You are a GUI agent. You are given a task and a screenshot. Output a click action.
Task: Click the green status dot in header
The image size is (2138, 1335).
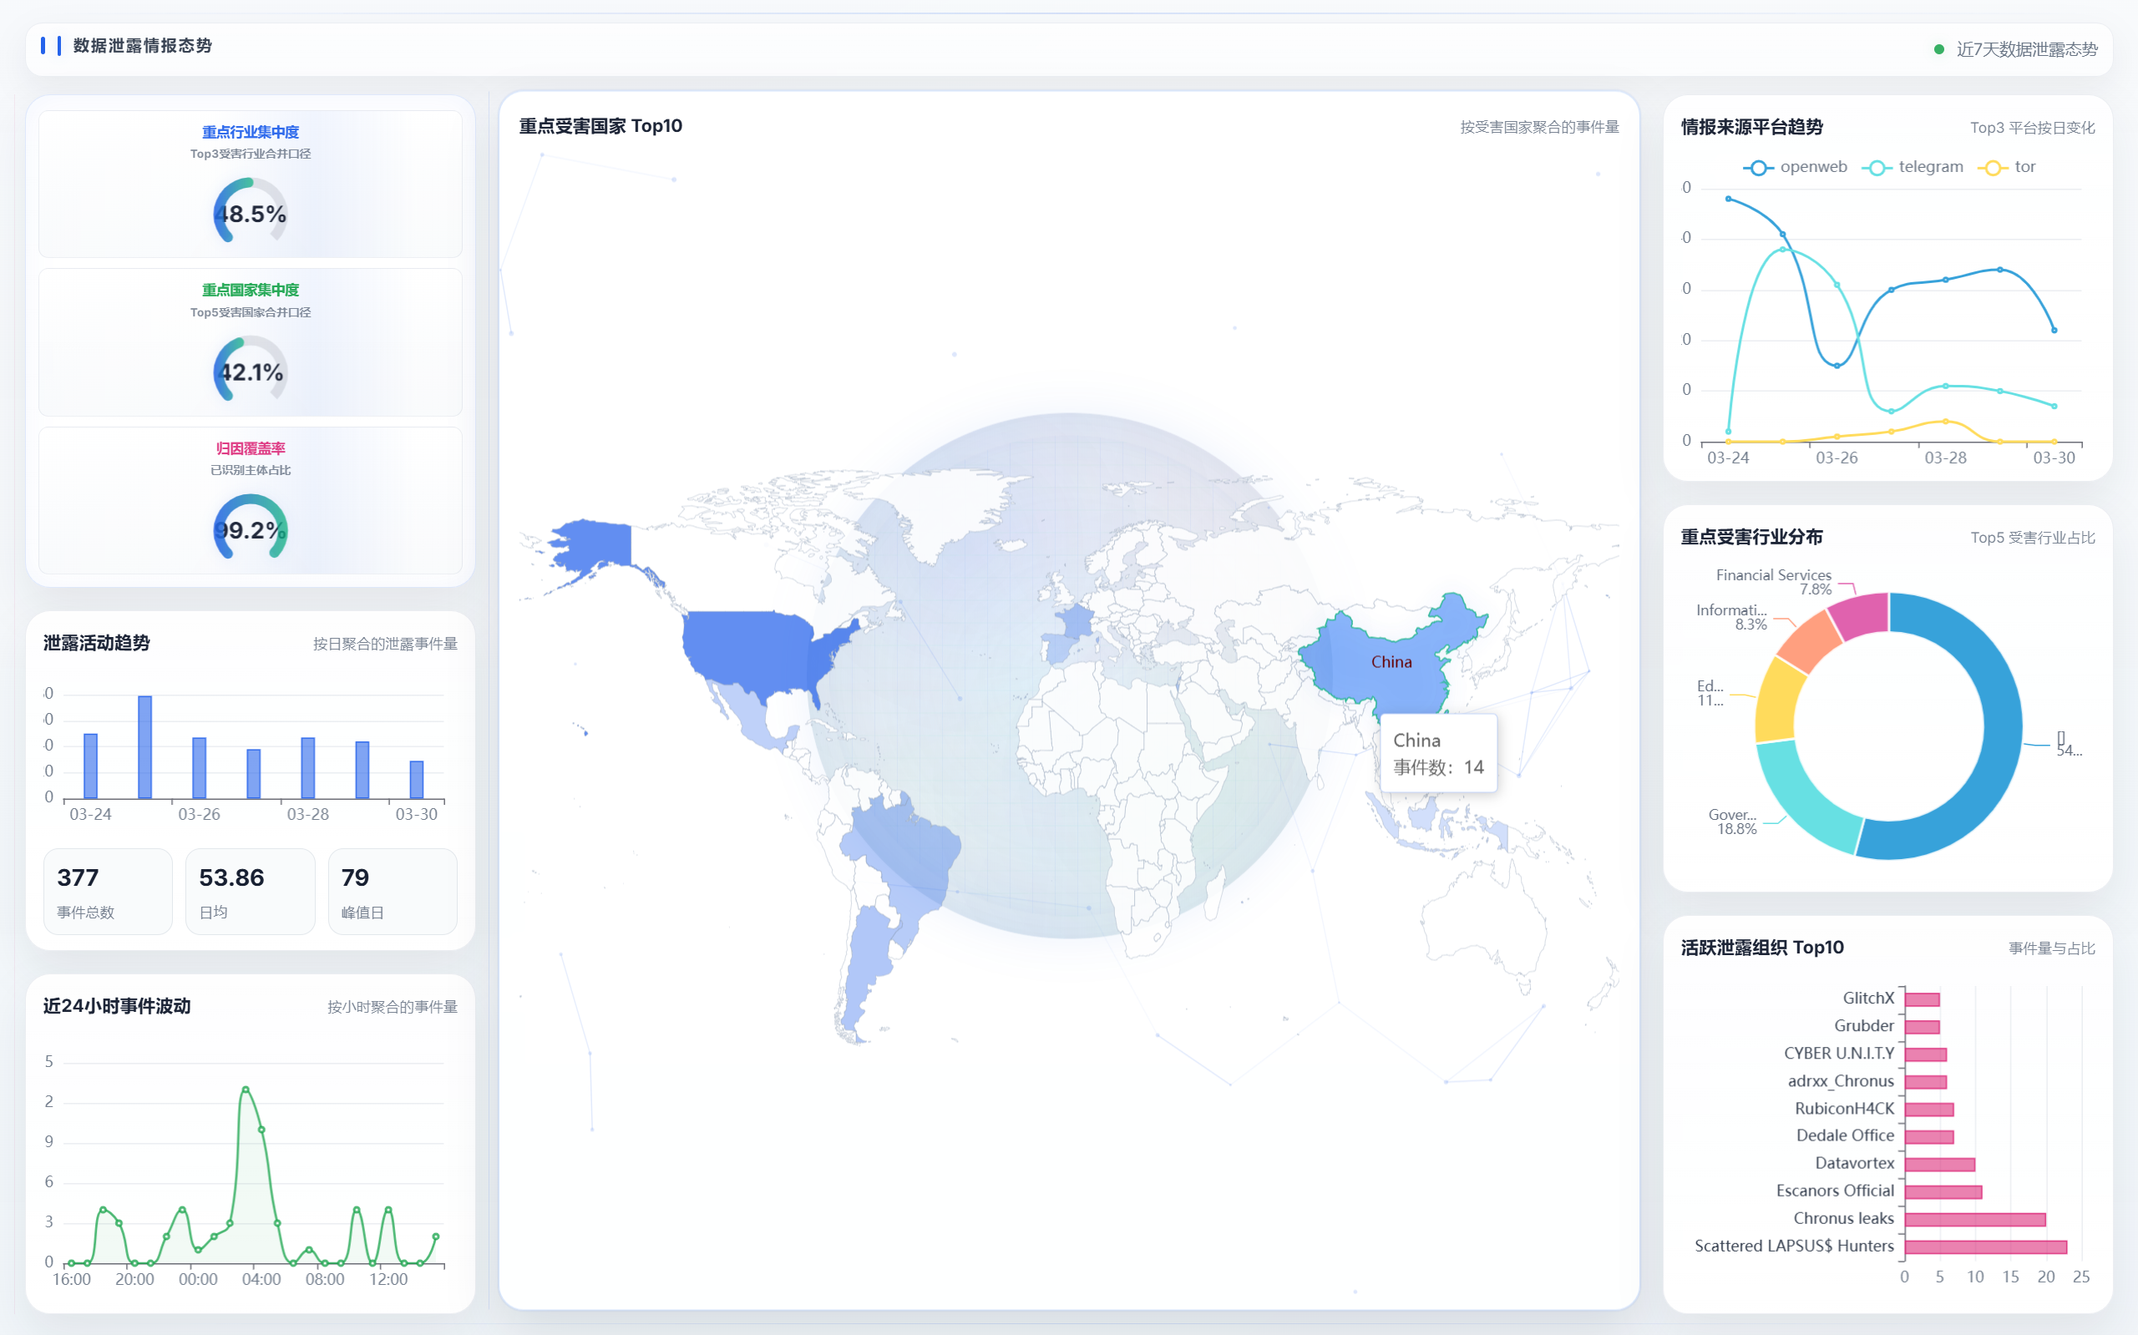tap(1938, 49)
